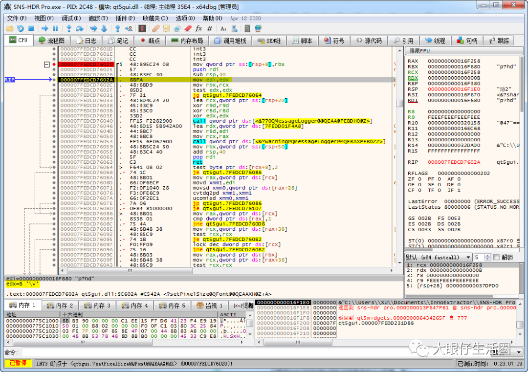This screenshot has width=528, height=372.
Task: Click the disassembly scroll-down arrow
Action: [399, 263]
